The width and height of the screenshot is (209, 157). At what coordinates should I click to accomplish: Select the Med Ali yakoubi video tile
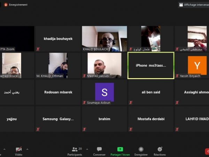104,66
